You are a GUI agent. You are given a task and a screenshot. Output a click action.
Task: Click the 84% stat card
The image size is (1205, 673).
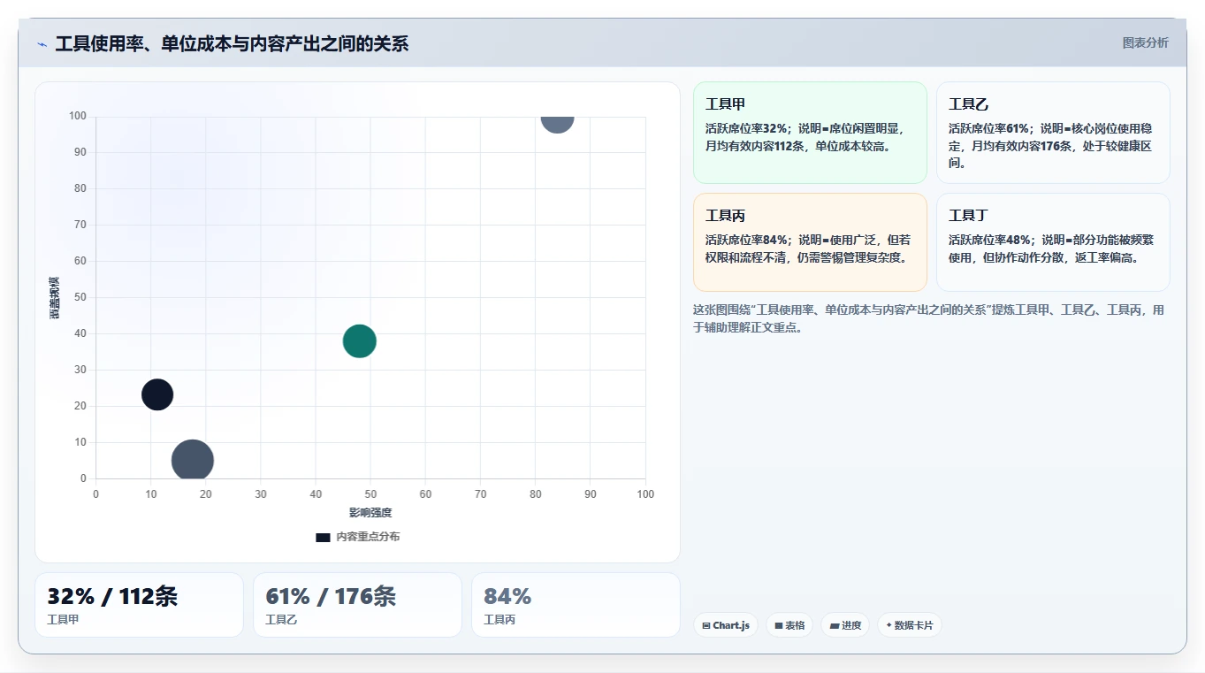click(x=576, y=605)
